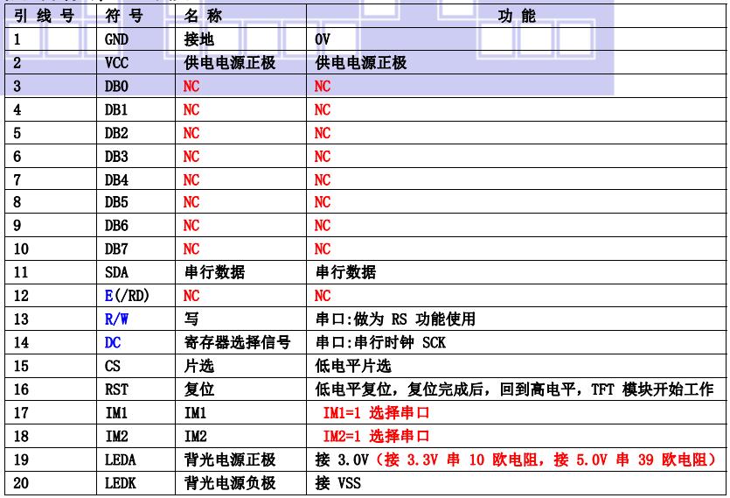Click the red text IM1=1 选择串口
The height and width of the screenshot is (498, 730).
[x=376, y=412]
